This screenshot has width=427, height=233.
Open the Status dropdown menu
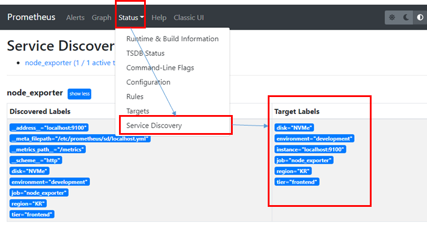[x=131, y=17]
